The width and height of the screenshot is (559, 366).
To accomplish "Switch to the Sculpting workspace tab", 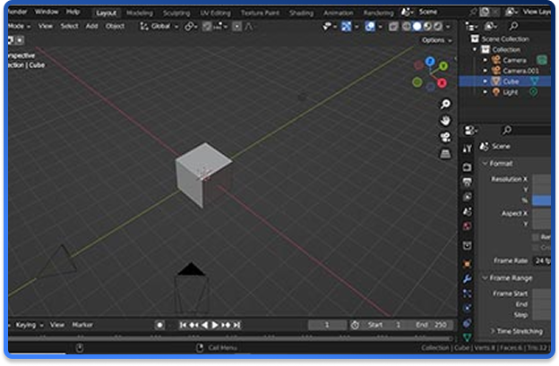I will coord(175,13).
